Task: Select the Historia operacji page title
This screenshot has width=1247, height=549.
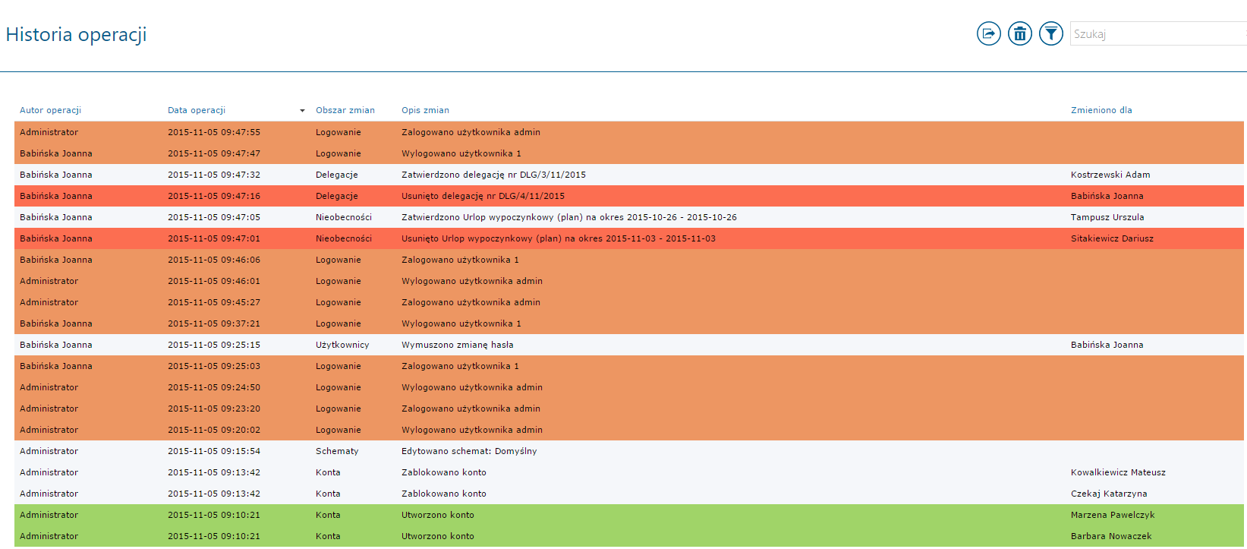Action: (76, 34)
